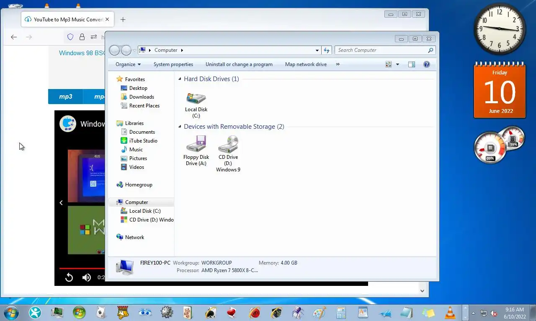Screen dimensions: 536x321
Task: Click the search magnifier in Search Computer box
Action: point(430,50)
